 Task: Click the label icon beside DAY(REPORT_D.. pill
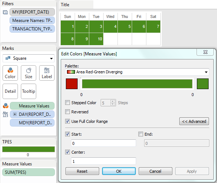[5, 114]
